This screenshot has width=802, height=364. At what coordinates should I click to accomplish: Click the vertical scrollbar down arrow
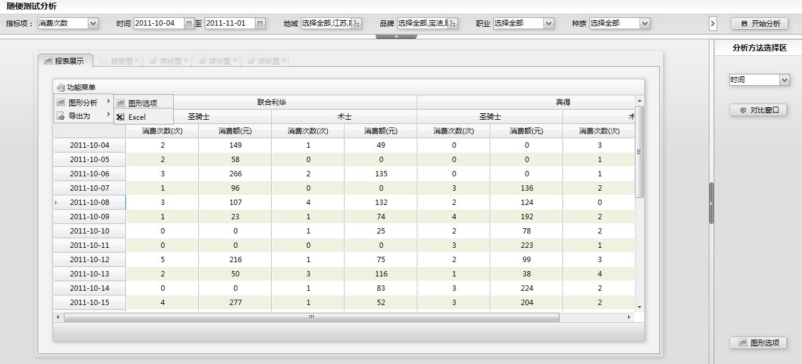click(639, 307)
